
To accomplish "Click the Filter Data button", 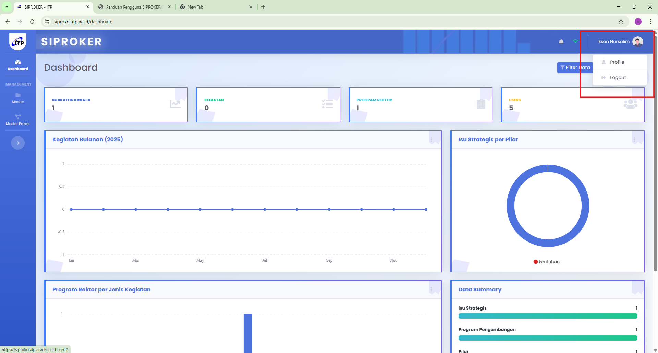I will [x=575, y=67].
